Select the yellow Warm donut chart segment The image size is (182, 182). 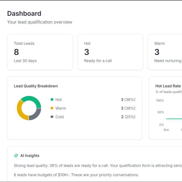tap(20, 111)
